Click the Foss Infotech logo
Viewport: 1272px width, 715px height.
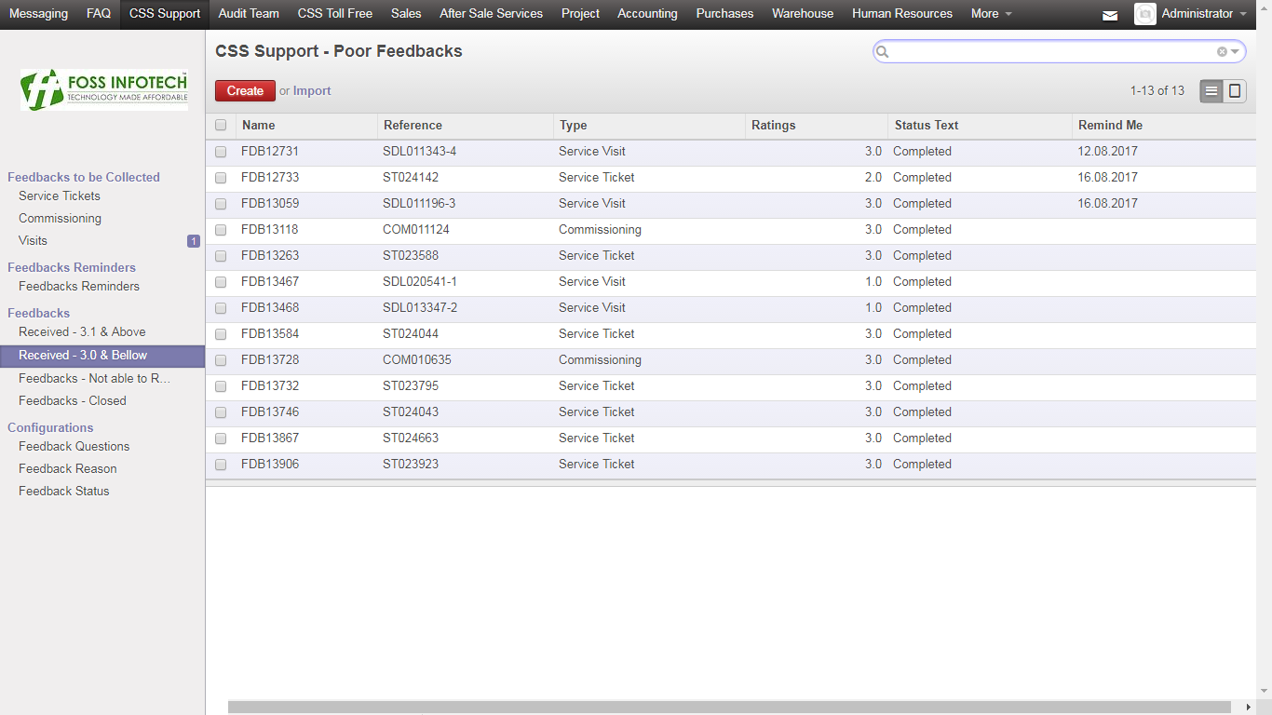104,89
